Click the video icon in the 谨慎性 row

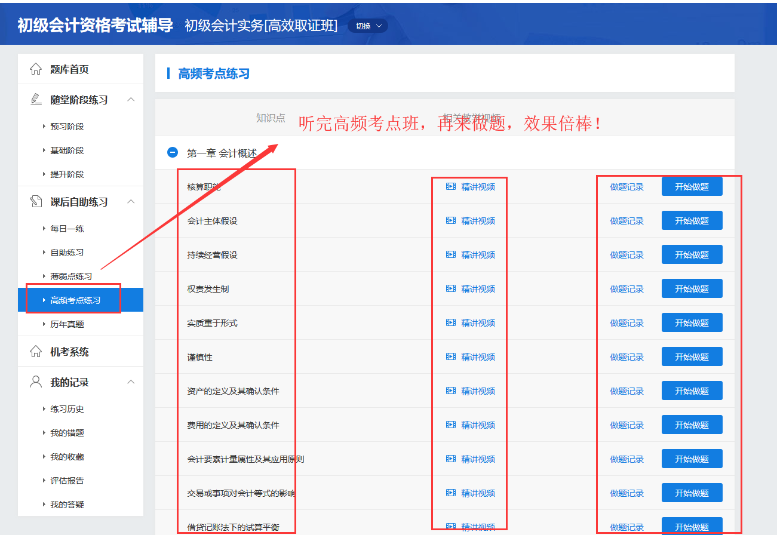pyautogui.click(x=451, y=357)
